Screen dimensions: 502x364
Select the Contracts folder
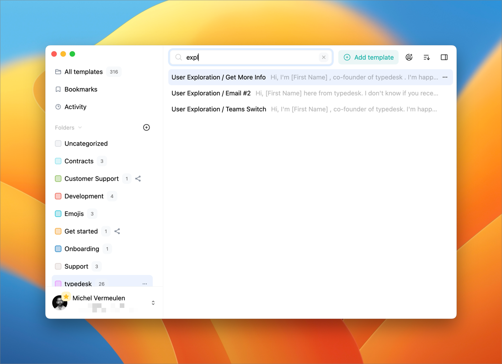(x=79, y=161)
